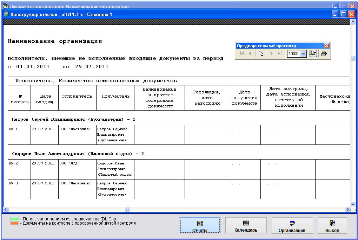358x240 pixels.
Task: Click the Print report printer icon
Action: point(324,54)
